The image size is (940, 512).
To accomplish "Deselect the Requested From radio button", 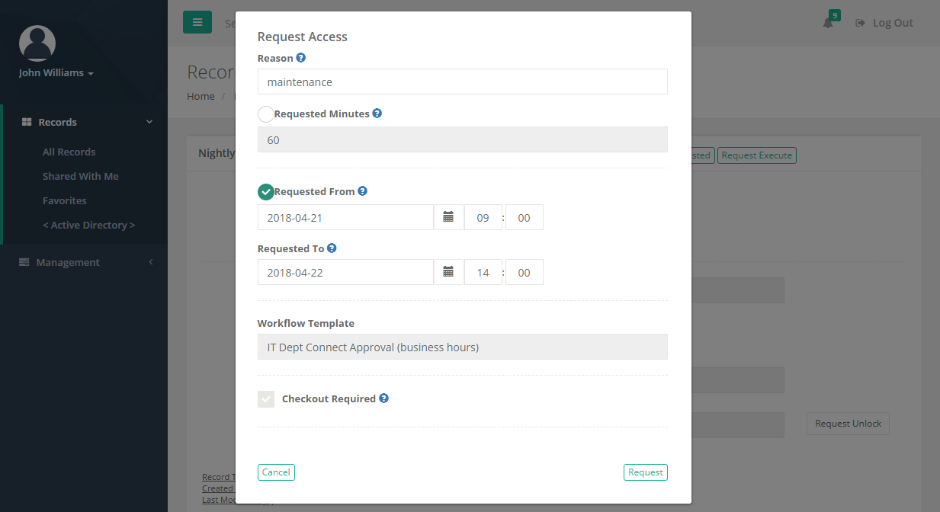I will pyautogui.click(x=266, y=191).
